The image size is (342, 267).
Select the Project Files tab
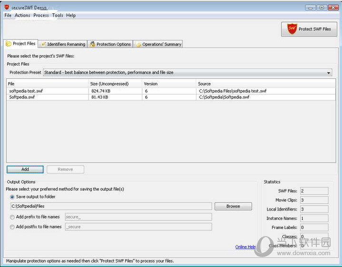(x=21, y=44)
